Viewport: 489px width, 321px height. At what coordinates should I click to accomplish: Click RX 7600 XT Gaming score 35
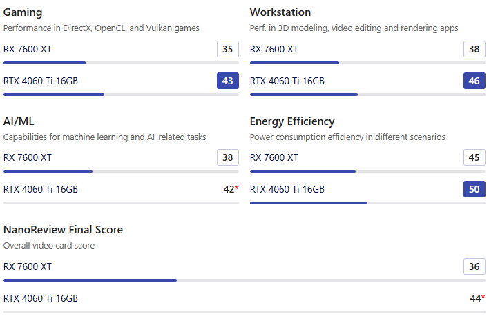(x=228, y=49)
